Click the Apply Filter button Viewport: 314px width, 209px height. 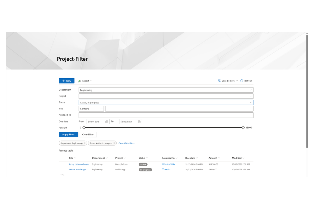pyautogui.click(x=68, y=135)
